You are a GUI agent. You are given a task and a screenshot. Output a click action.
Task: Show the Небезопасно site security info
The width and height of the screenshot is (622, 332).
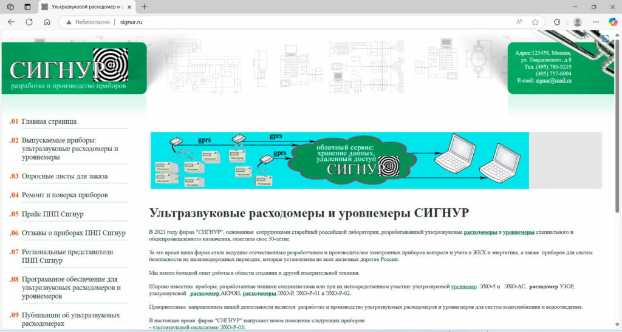tap(88, 22)
